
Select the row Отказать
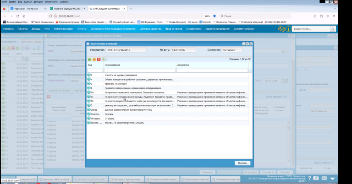[x=168, y=119]
